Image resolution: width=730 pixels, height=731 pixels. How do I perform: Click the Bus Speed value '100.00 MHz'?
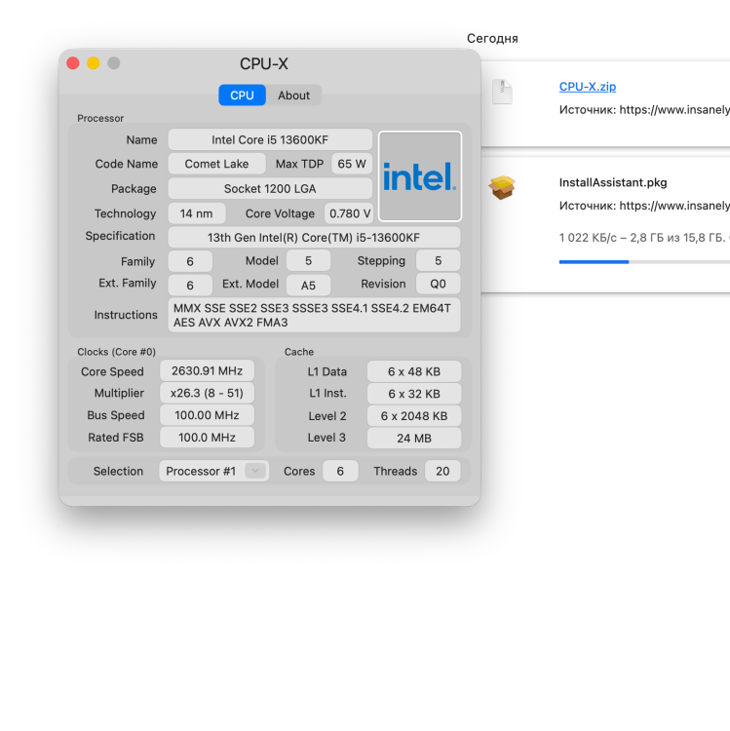207,415
